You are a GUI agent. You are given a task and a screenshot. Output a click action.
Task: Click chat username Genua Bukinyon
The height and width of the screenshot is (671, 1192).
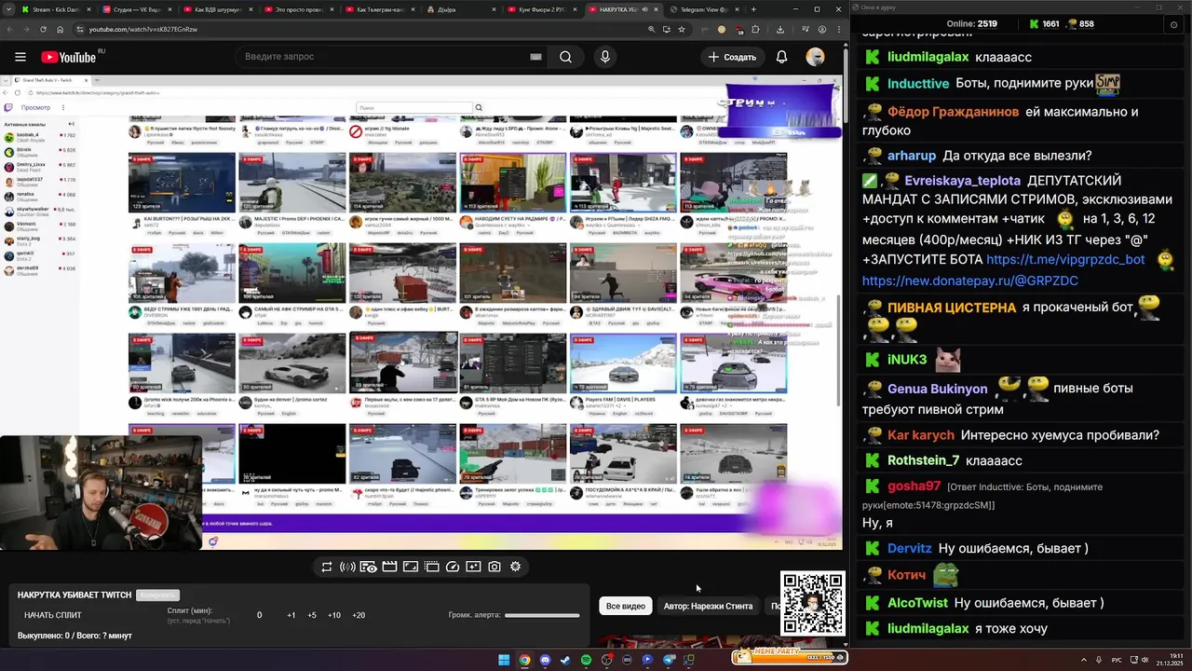937,389
